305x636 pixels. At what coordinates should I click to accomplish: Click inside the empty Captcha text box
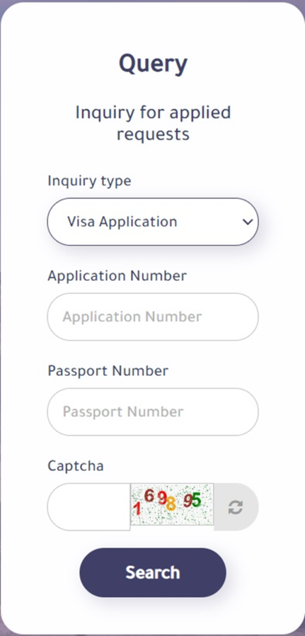point(88,507)
